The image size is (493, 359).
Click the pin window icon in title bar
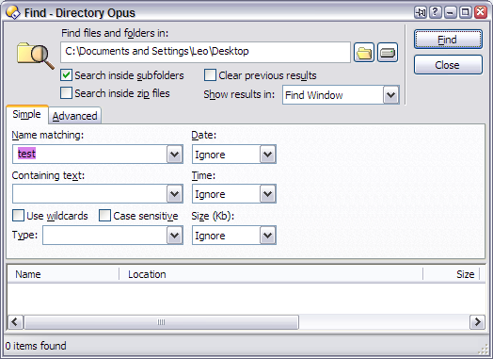click(x=420, y=12)
